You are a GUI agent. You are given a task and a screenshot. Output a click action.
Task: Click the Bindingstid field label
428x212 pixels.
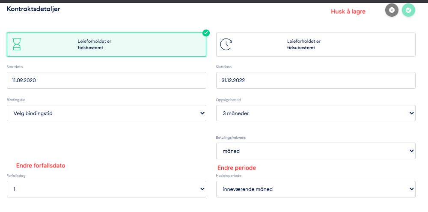pos(16,100)
